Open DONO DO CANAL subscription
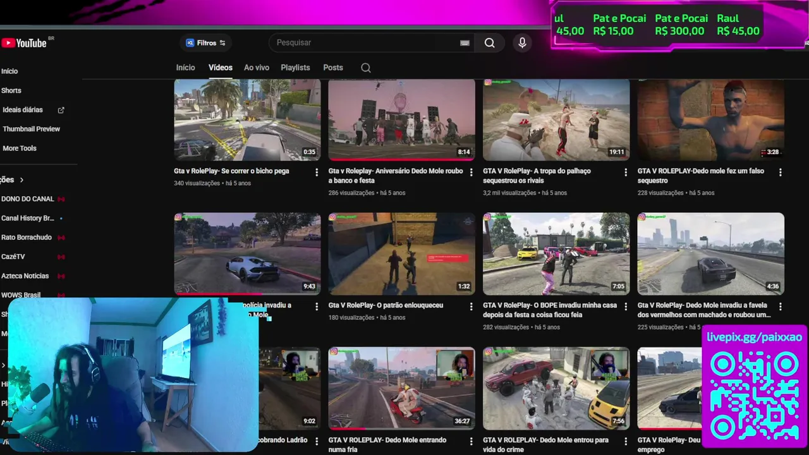 click(x=28, y=199)
